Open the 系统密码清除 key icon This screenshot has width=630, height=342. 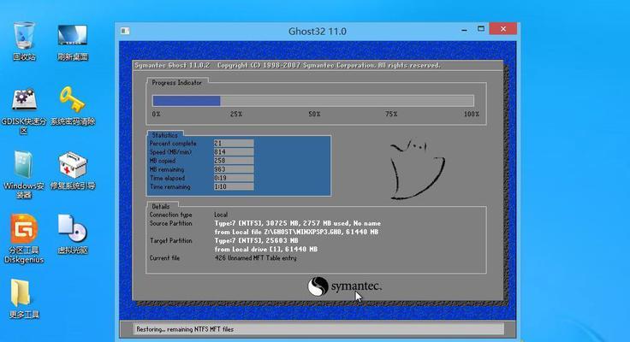point(73,105)
